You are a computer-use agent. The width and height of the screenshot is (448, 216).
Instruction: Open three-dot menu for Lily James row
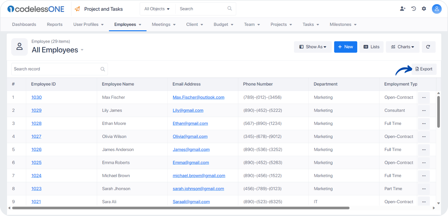424,111
